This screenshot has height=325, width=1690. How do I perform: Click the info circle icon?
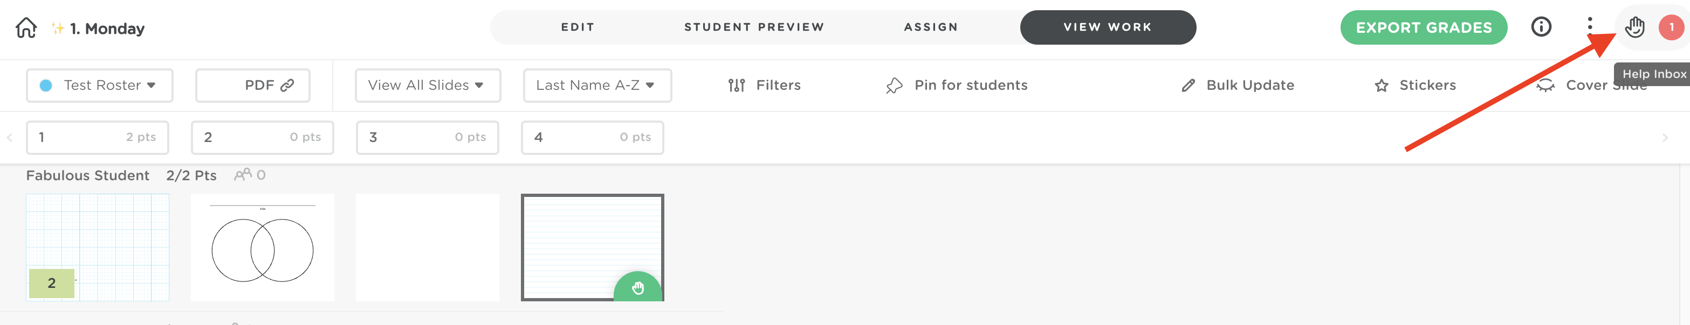(x=1541, y=27)
